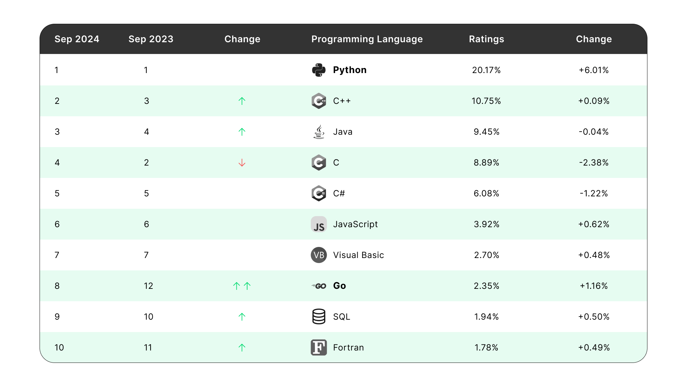Click the double green arrows in Go row
Viewport: 687px width, 386px height.
242,286
